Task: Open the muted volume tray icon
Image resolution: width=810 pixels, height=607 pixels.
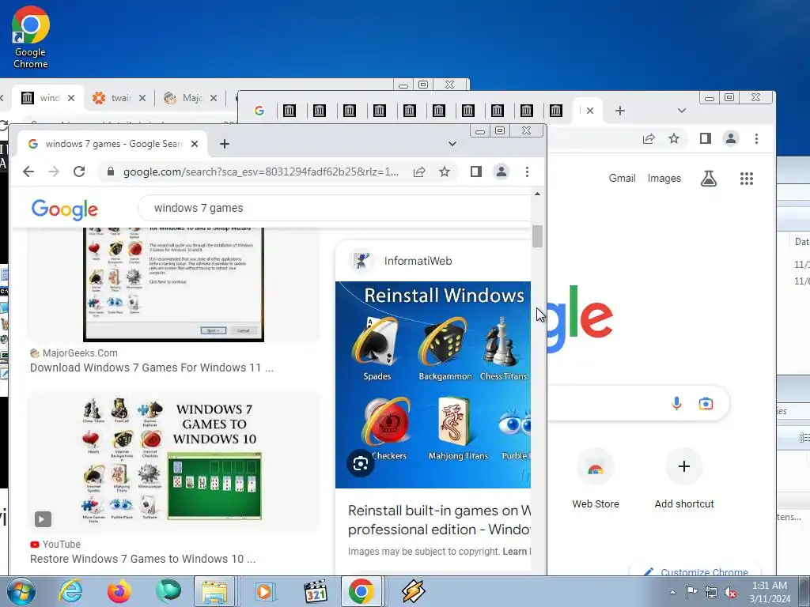Action: [730, 592]
